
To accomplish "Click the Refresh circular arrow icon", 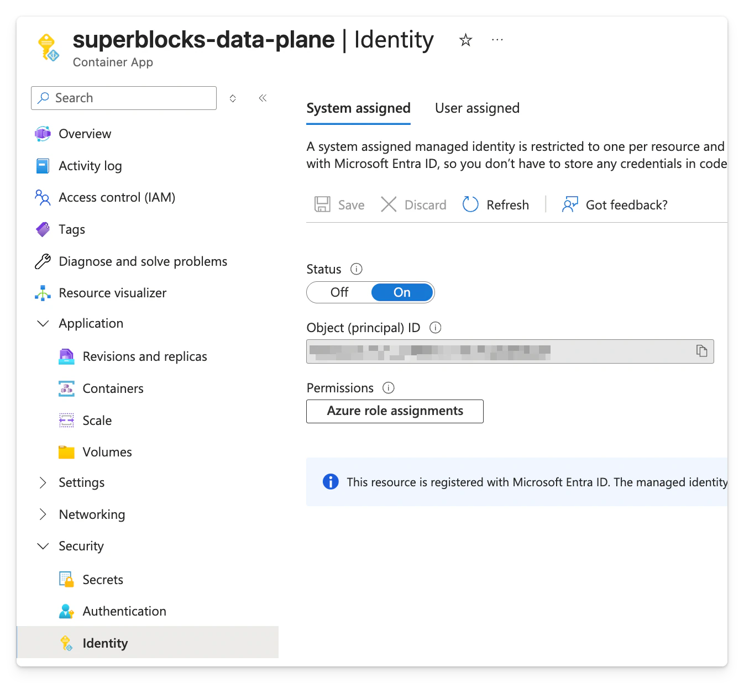I will (x=470, y=204).
